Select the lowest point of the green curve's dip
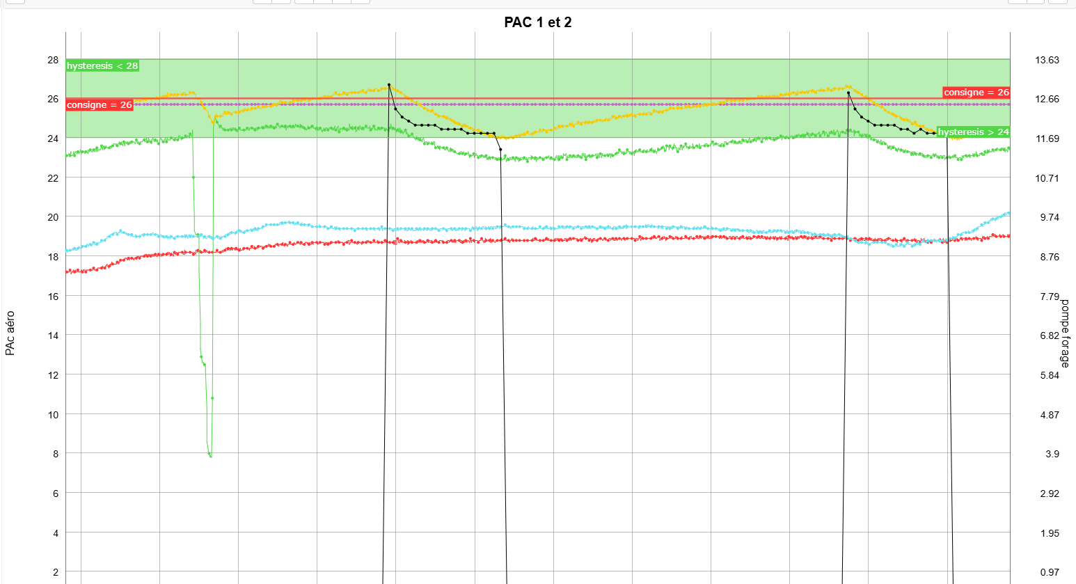Image resolution: width=1076 pixels, height=584 pixels. tap(210, 456)
